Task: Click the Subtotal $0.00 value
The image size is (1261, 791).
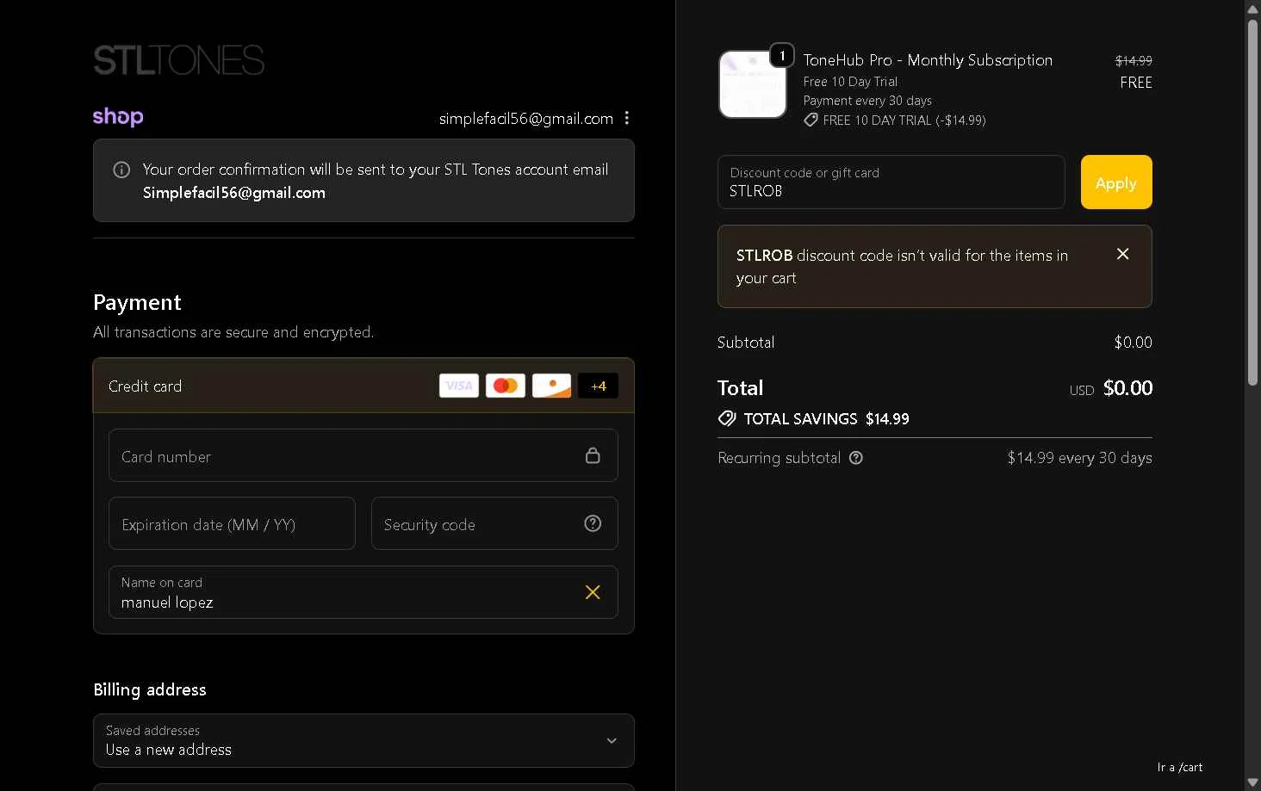Action: pos(1133,343)
